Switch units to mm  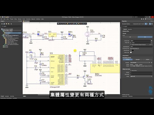130,37
